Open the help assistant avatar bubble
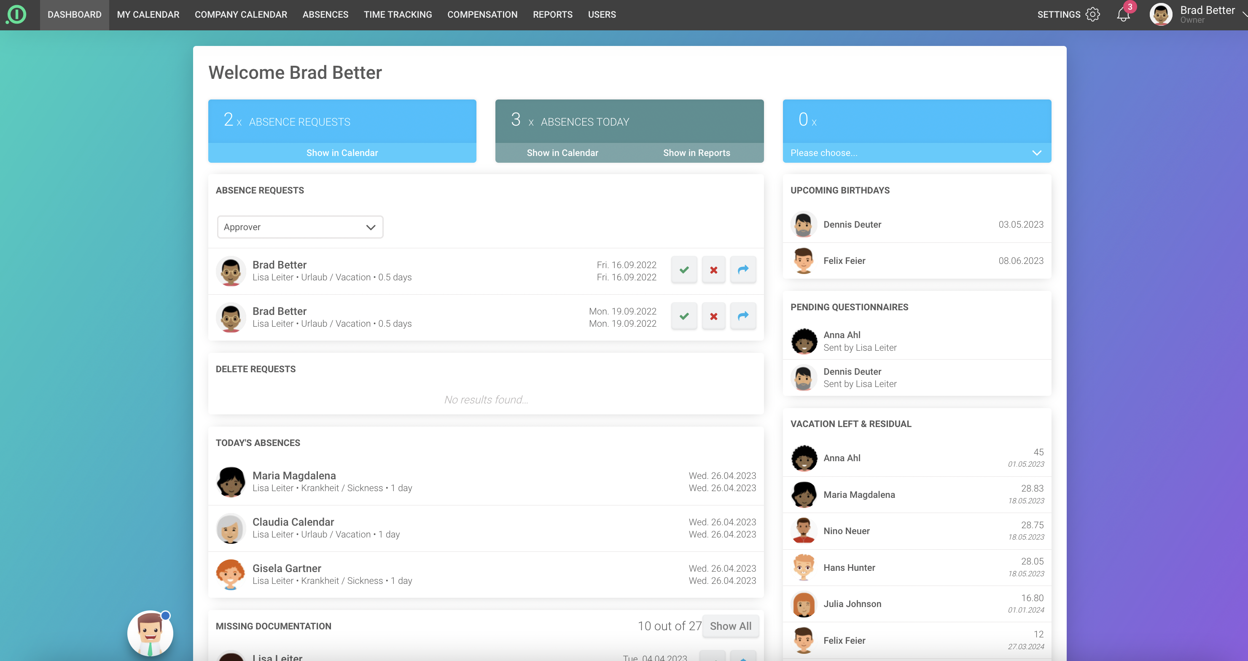1248x661 pixels. 150,634
